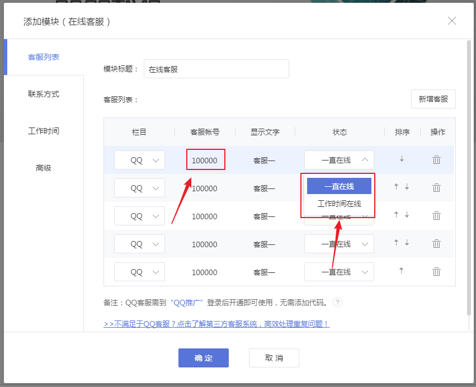Image resolution: width=476 pixels, height=387 pixels.
Task: Click the down arrow in the third row
Action: pos(407,215)
